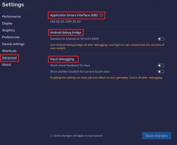Open the About section
This screenshot has width=177, height=145.
[x=7, y=65]
